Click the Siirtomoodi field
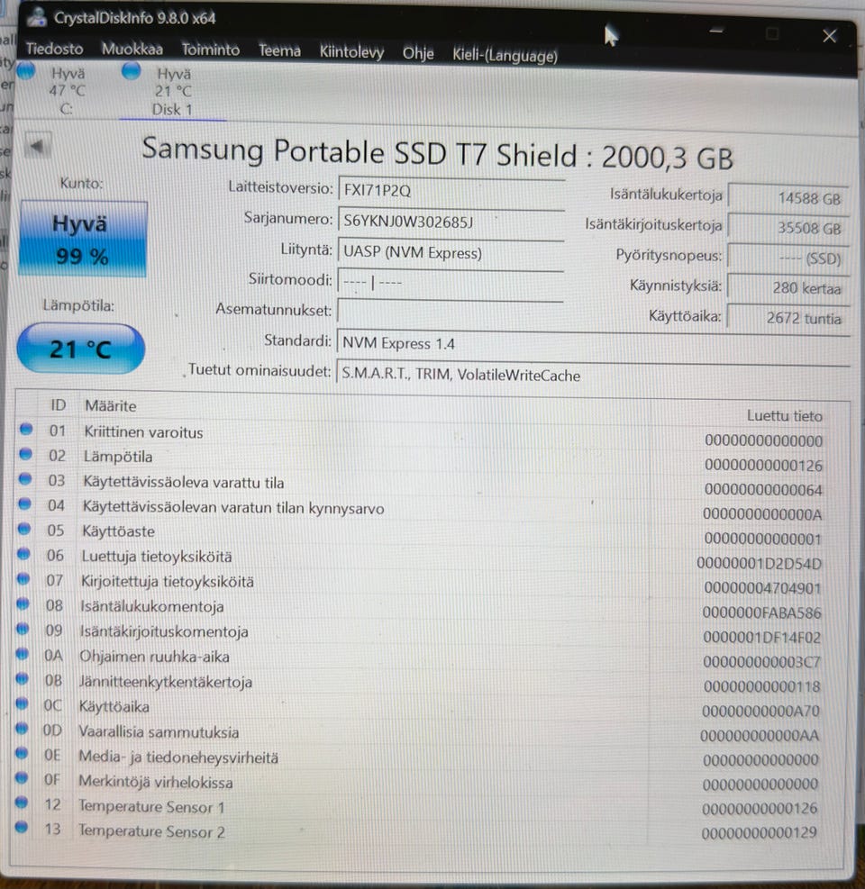865x889 pixels. [451, 282]
